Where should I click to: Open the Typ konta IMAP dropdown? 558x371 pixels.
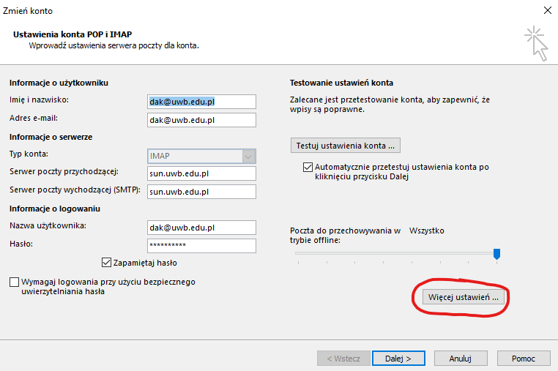[x=201, y=156]
